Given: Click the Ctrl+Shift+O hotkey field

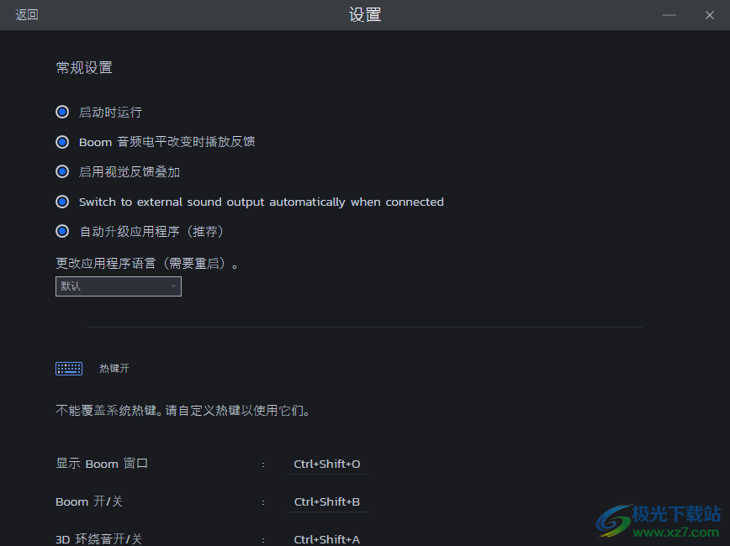Looking at the screenshot, I should point(326,463).
